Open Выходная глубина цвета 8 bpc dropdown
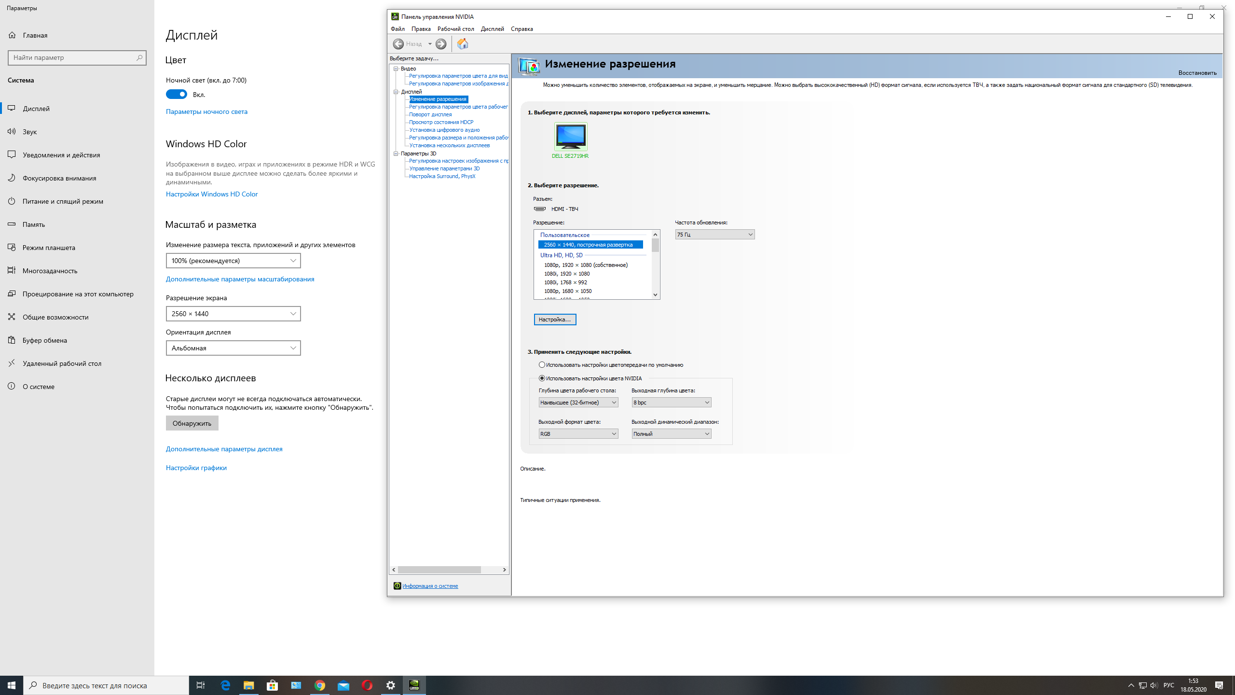The width and height of the screenshot is (1235, 695). coord(671,403)
